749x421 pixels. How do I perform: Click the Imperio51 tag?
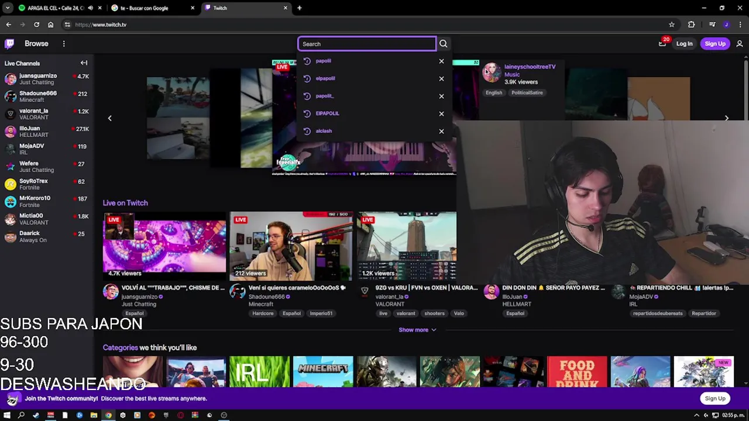(321, 313)
